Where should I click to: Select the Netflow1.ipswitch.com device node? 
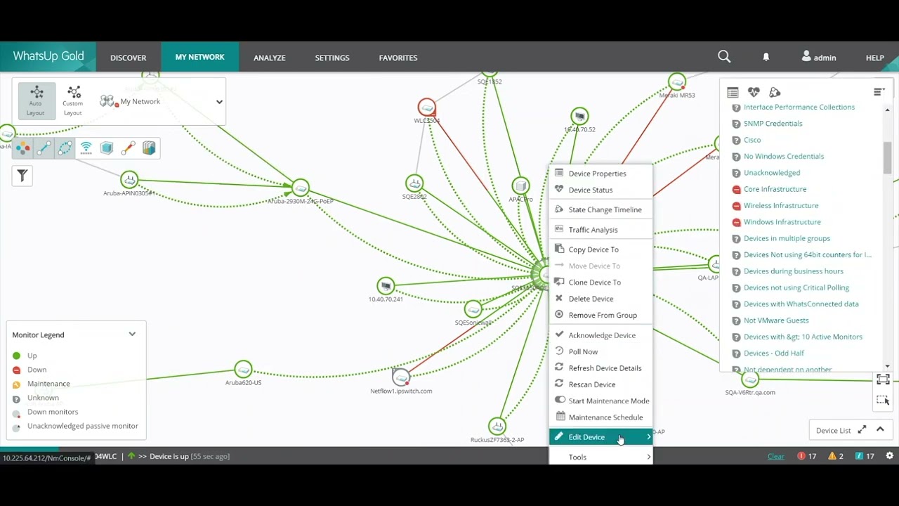coord(401,377)
